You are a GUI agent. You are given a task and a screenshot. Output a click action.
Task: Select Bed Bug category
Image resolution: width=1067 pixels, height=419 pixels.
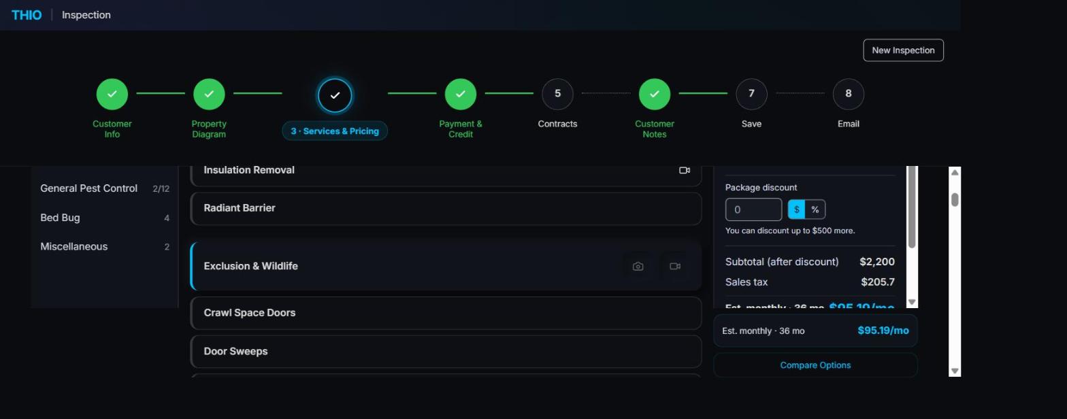coord(105,218)
